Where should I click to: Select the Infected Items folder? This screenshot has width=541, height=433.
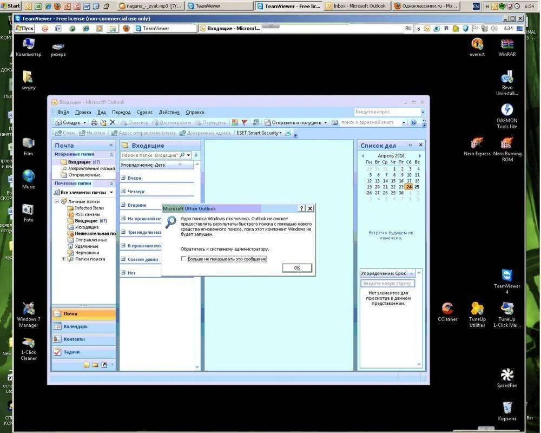pos(89,208)
